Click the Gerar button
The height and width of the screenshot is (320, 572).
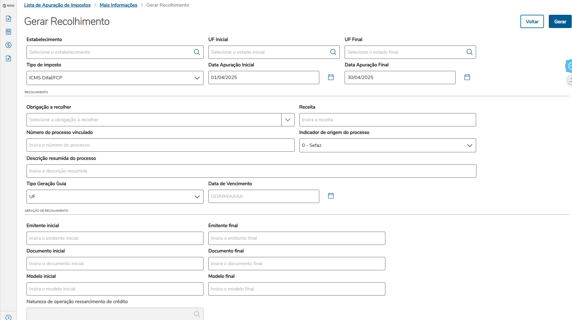[560, 21]
